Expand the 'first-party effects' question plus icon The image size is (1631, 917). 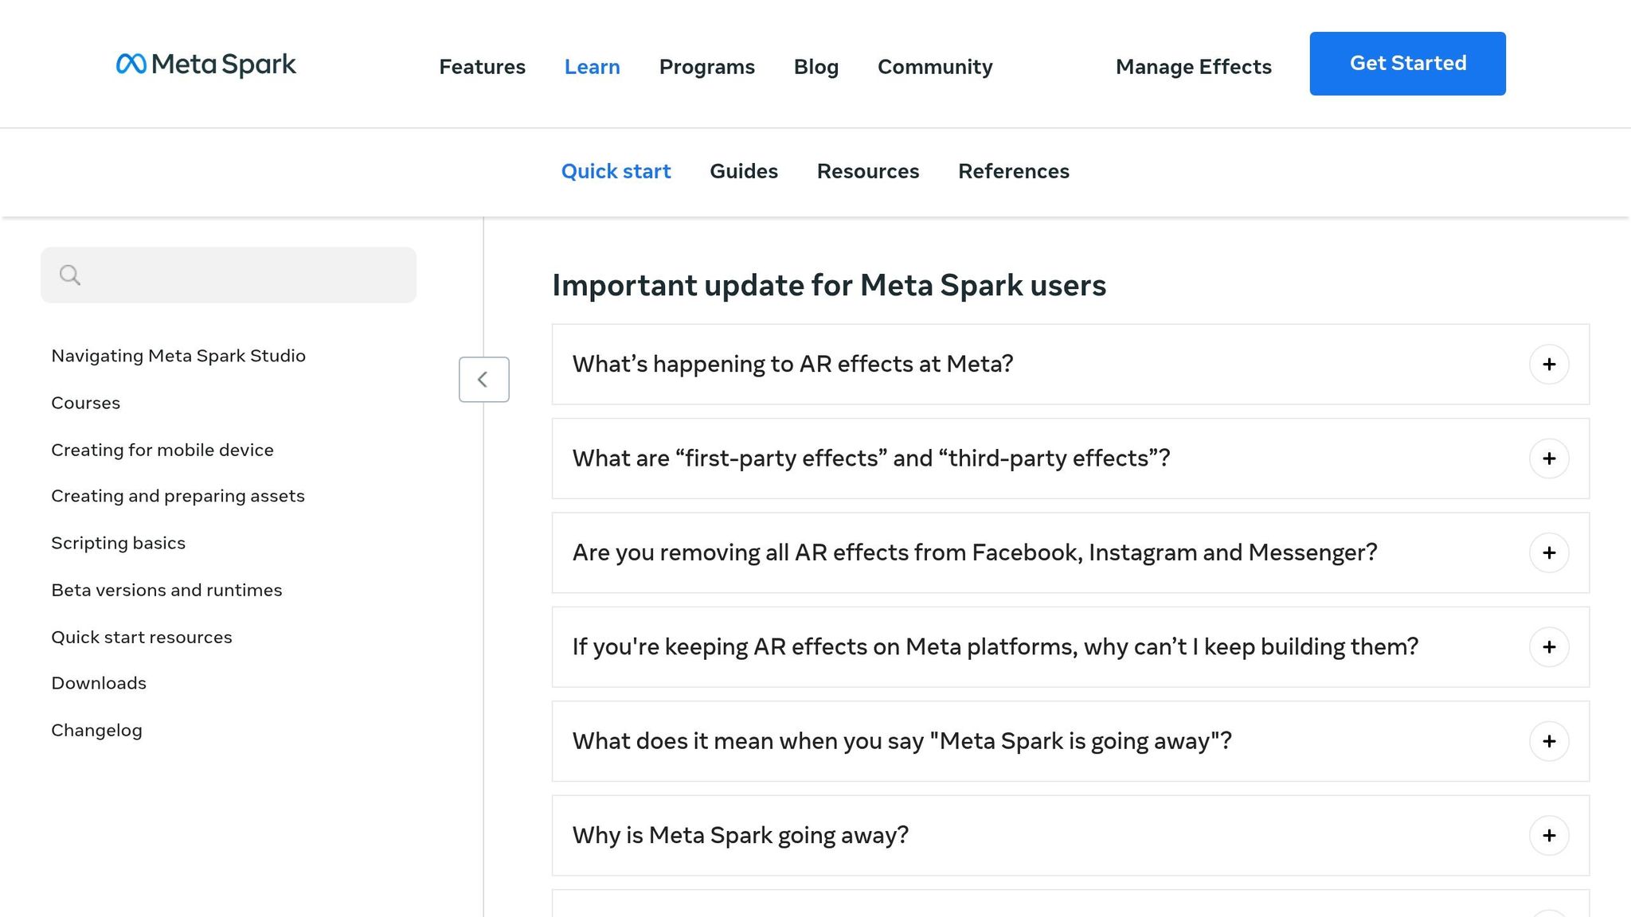(x=1549, y=458)
